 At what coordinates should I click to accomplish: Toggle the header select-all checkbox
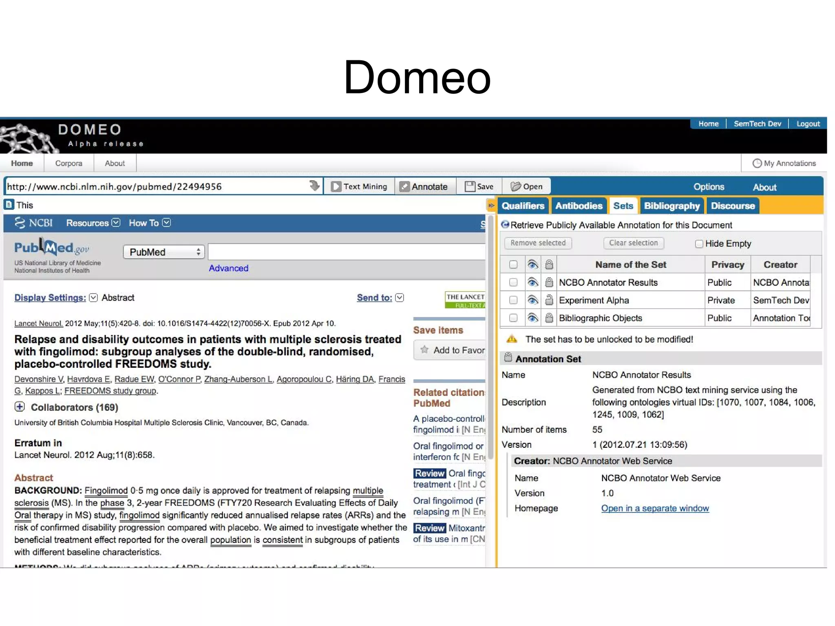point(513,265)
